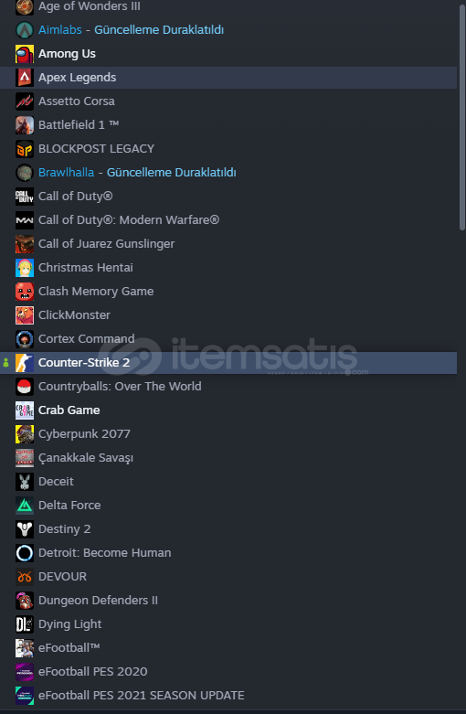Open Aimlabs with paused update

point(228,30)
